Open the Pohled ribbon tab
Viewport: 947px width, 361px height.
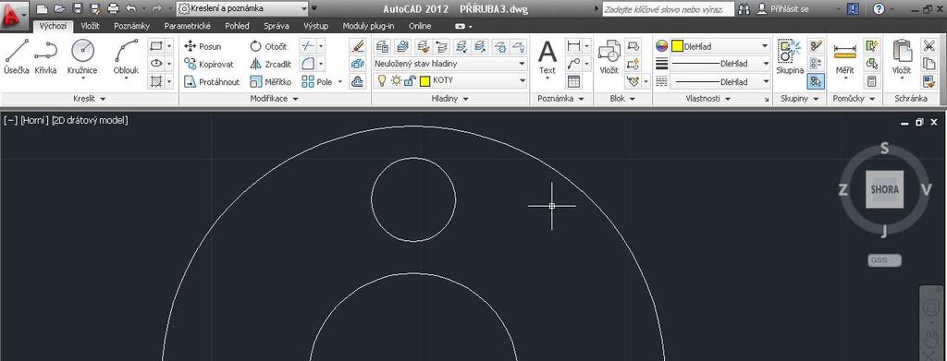237,26
